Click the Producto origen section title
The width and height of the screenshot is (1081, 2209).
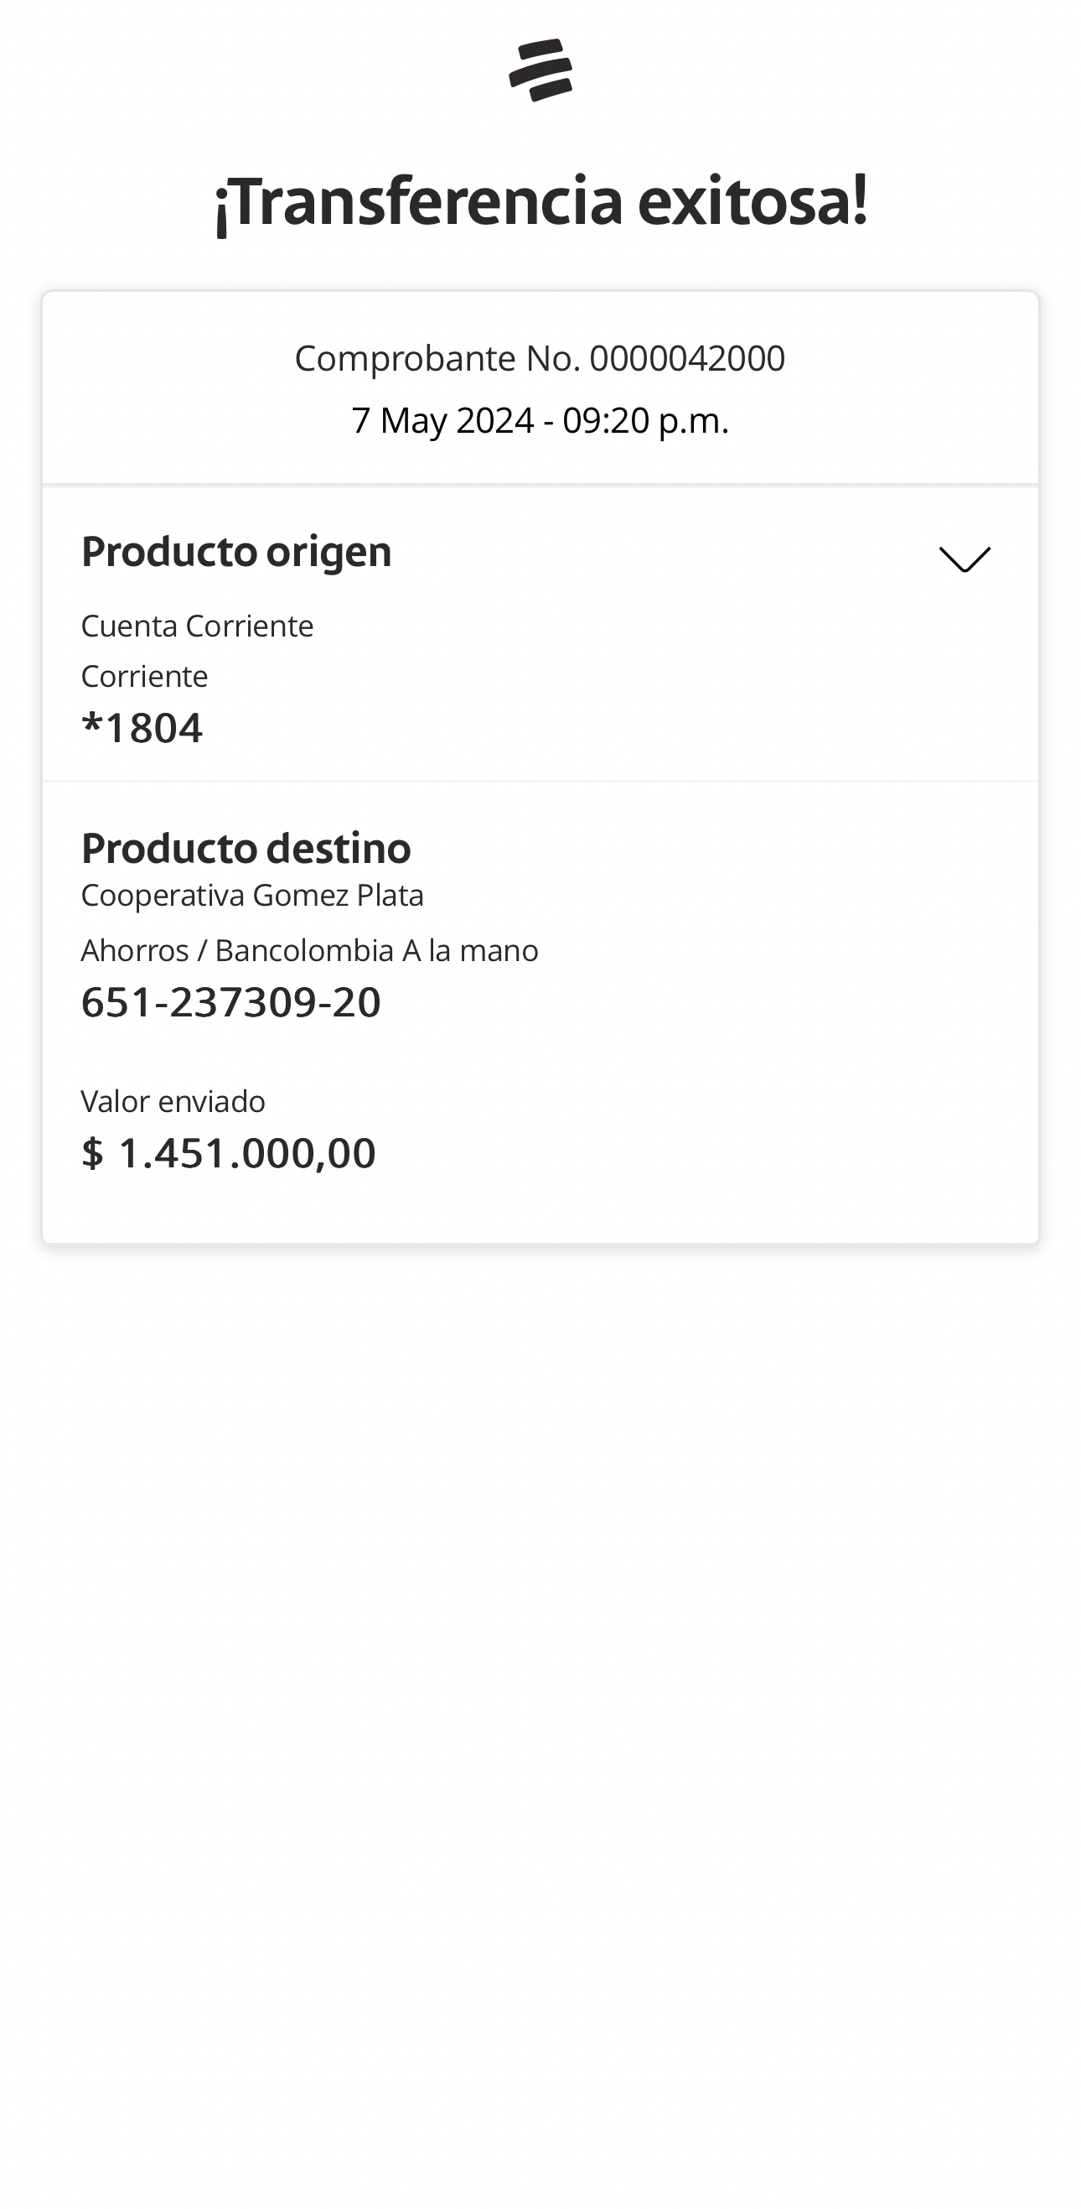coord(236,551)
